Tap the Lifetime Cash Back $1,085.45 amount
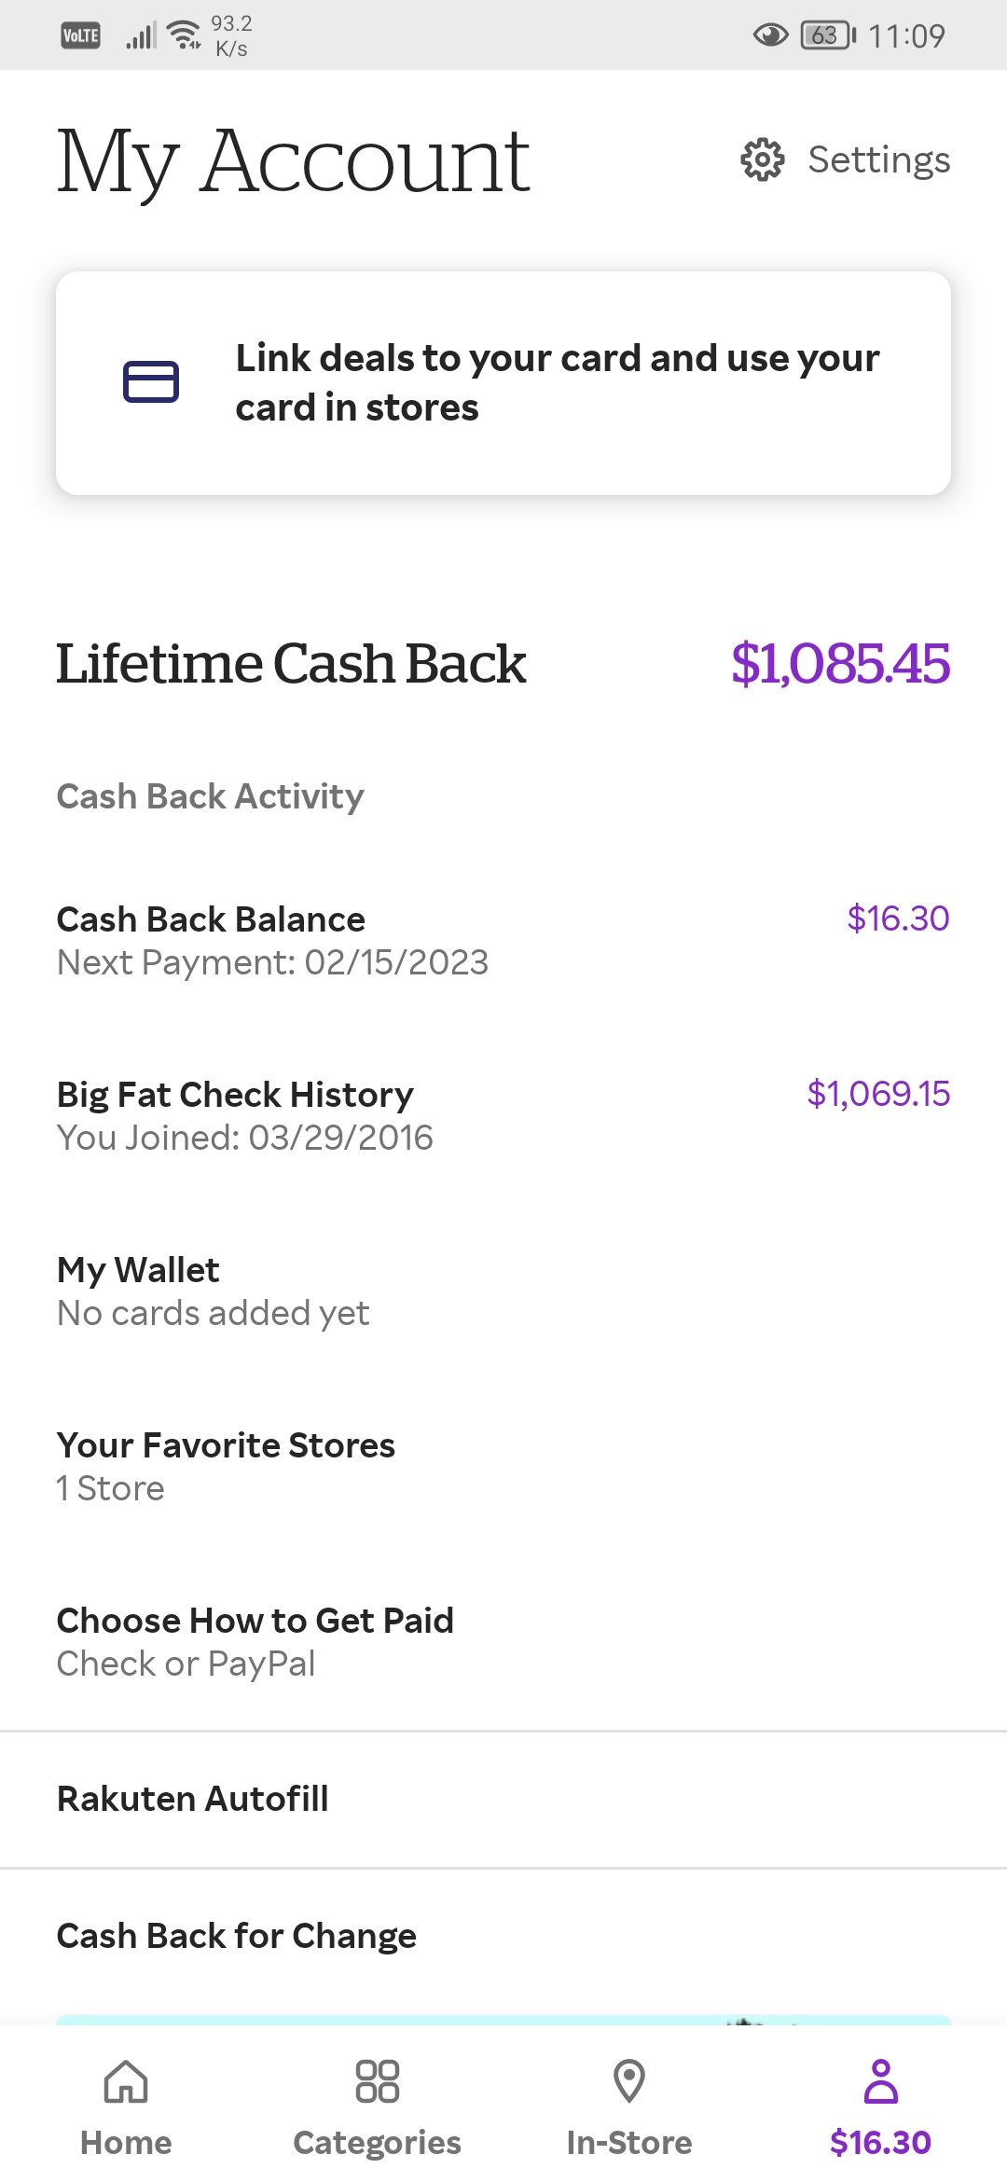Screen dimensions: 1007x2182 (840, 664)
